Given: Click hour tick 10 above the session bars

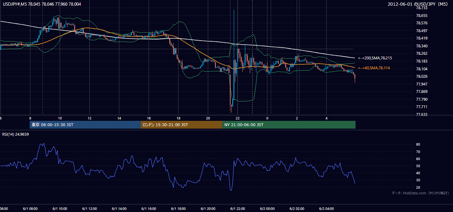Looking at the screenshot, I should tap(60, 118).
